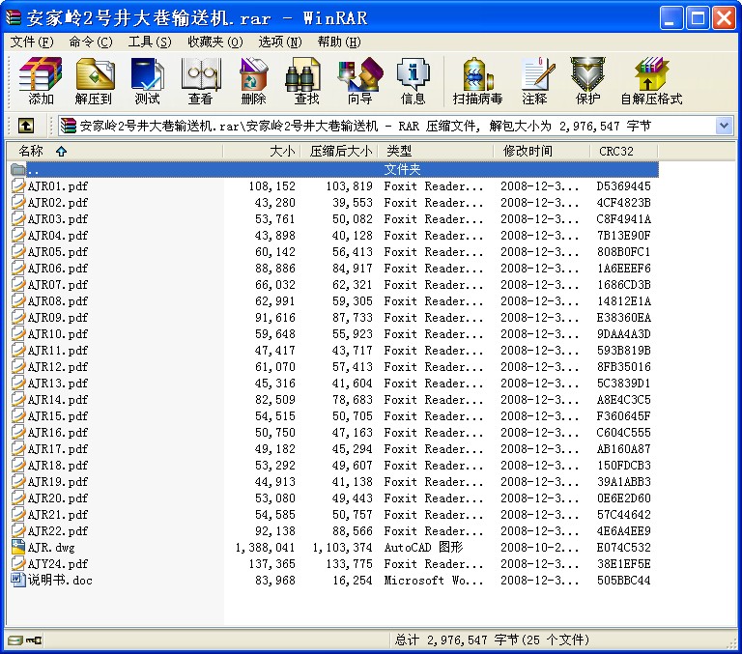
Task: Sort by 压缩后大小 column header
Action: coord(339,151)
